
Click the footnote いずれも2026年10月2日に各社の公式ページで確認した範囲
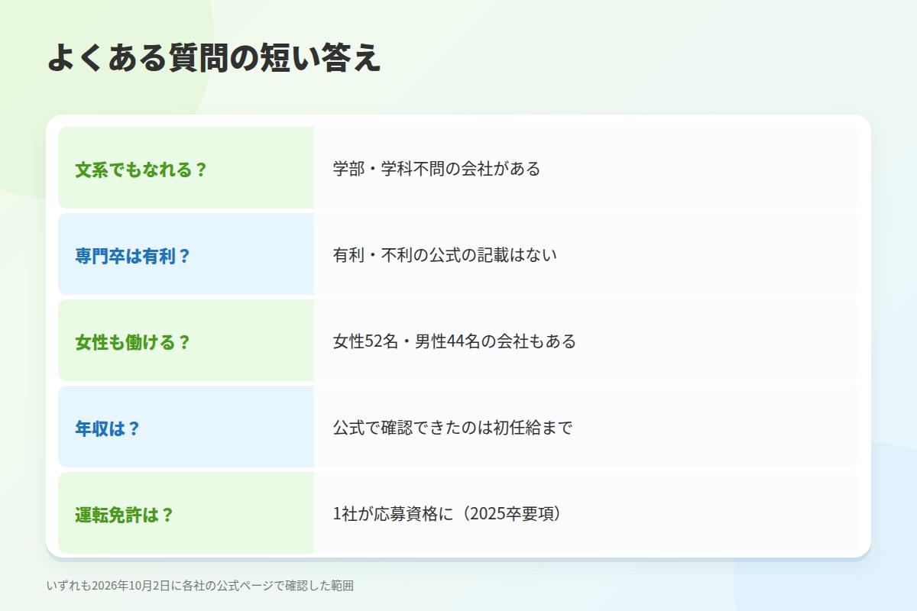[199, 586]
